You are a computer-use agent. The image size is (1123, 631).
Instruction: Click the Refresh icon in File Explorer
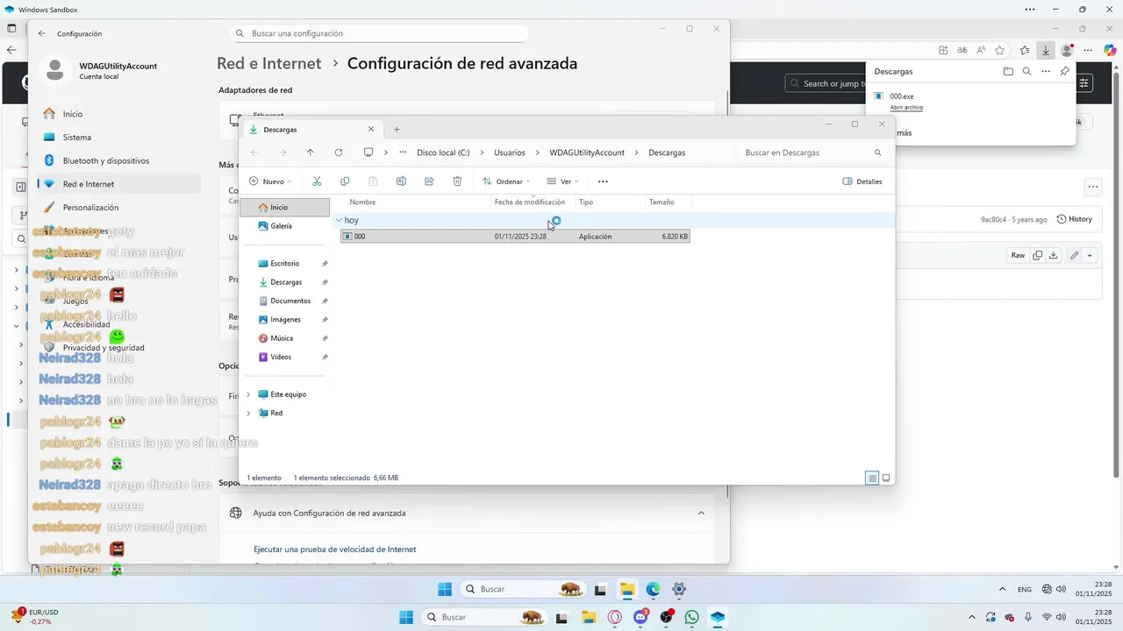[339, 152]
